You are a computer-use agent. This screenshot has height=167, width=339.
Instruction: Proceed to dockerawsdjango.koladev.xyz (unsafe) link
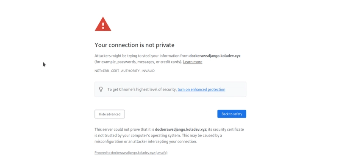coord(131,153)
